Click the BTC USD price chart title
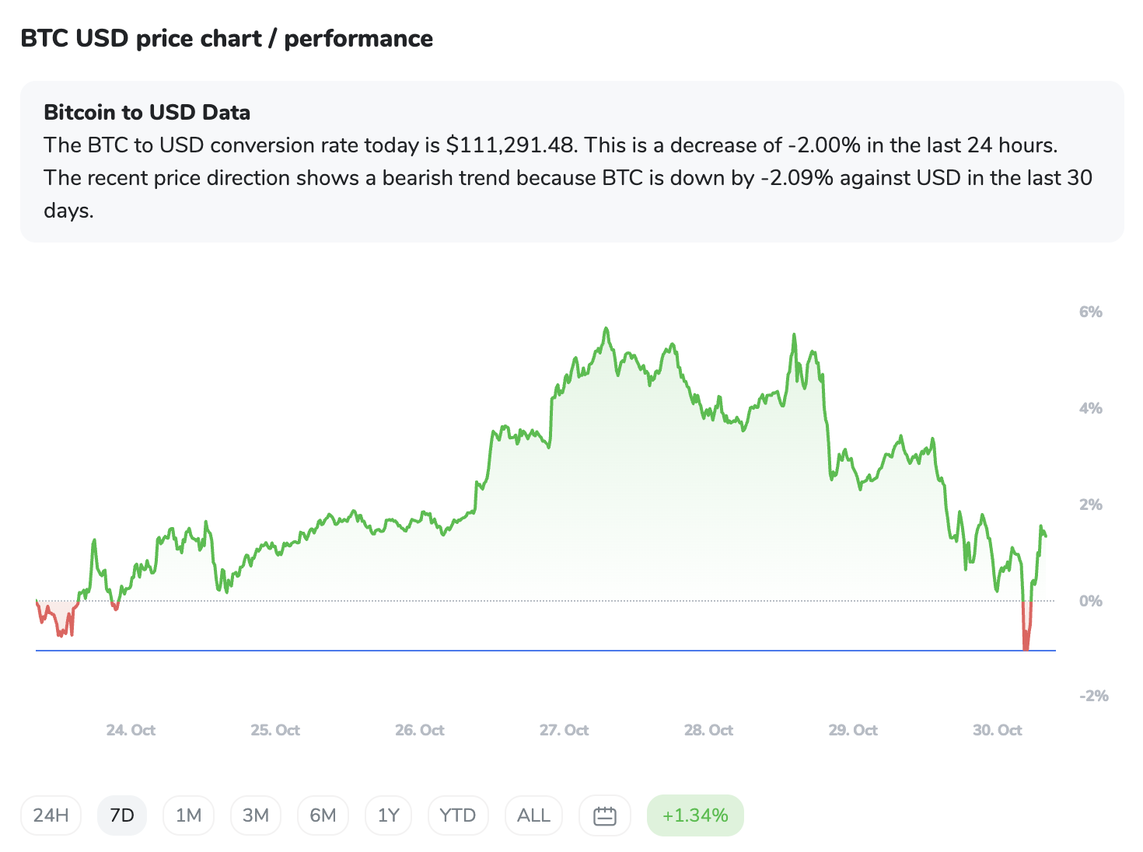 [226, 38]
